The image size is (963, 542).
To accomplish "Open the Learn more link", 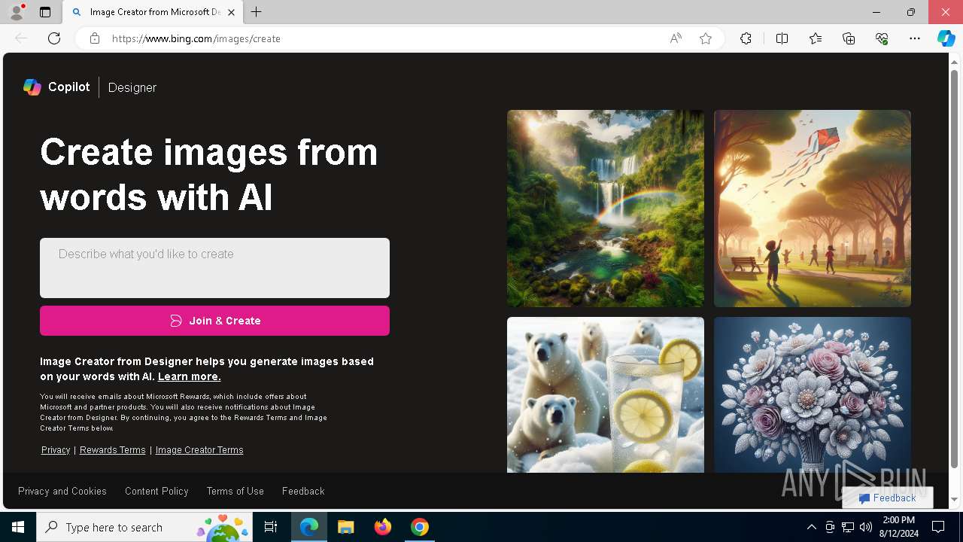I will (189, 376).
